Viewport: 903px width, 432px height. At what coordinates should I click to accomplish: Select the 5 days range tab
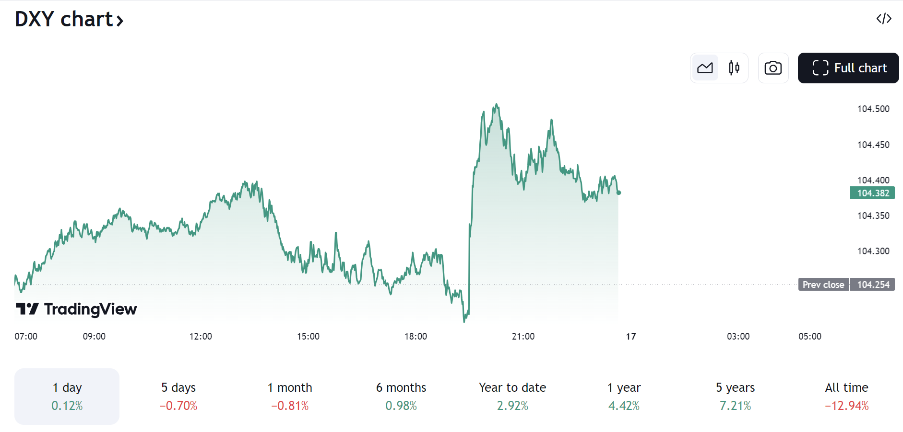(x=178, y=396)
